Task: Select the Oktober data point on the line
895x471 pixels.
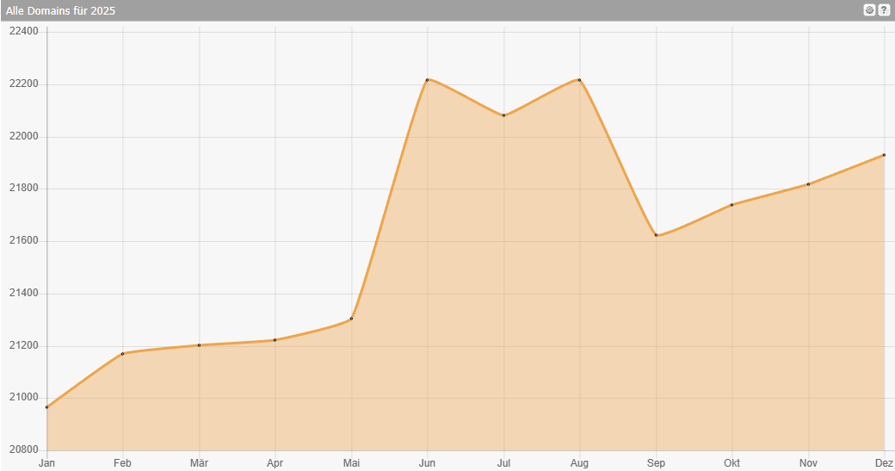Action: [731, 205]
